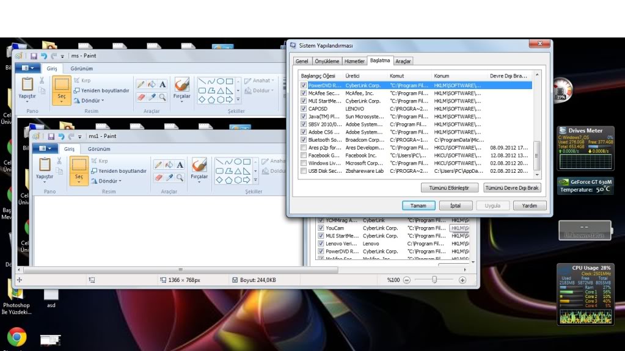The image size is (625, 351).
Task: Uncheck CAPOSD startup item
Action: [304, 109]
